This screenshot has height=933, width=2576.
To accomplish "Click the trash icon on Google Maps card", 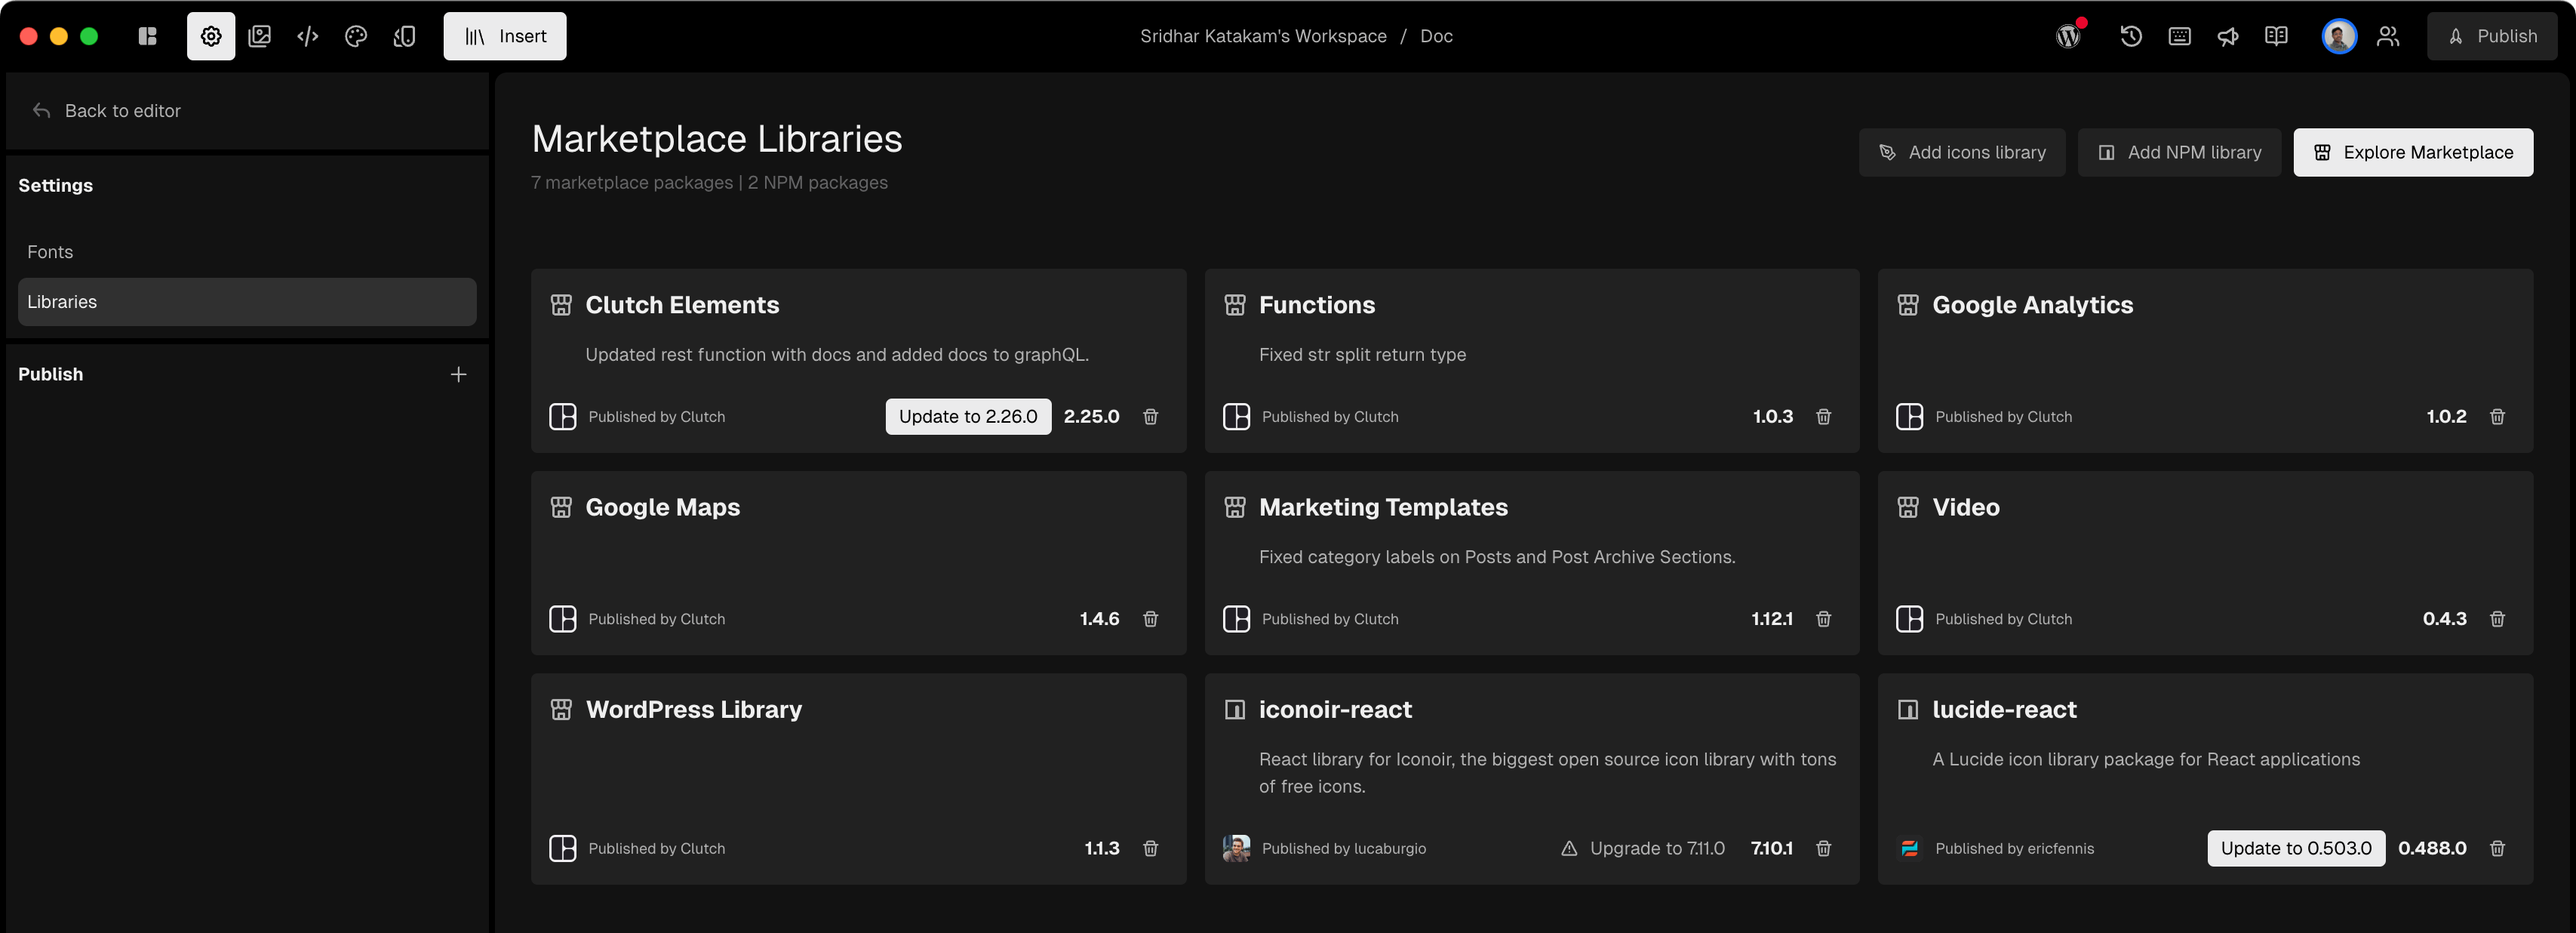I will [x=1150, y=619].
